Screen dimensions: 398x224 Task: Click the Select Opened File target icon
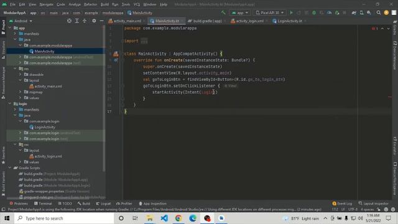pos(69,21)
